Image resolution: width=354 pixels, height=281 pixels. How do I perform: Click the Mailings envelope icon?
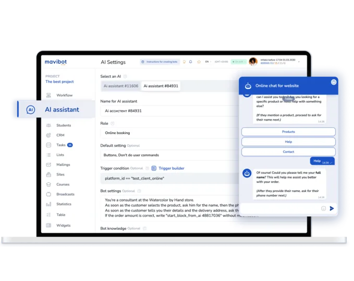(48, 165)
